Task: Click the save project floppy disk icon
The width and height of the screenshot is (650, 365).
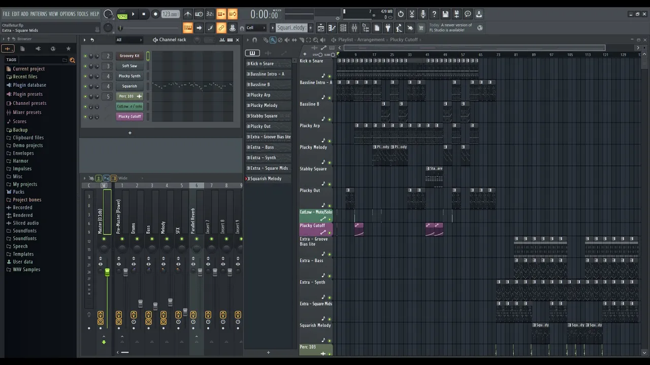Action: (445, 14)
